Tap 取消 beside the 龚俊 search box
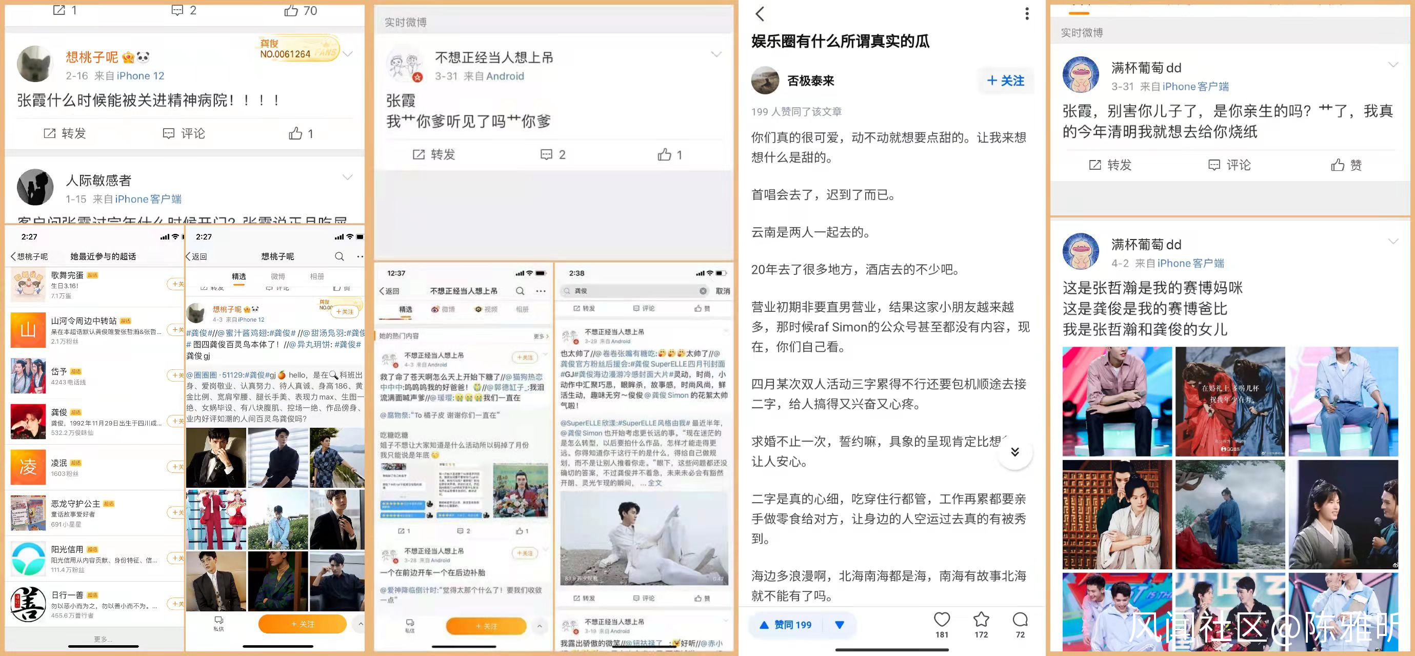This screenshot has height=656, width=1415. point(722,291)
